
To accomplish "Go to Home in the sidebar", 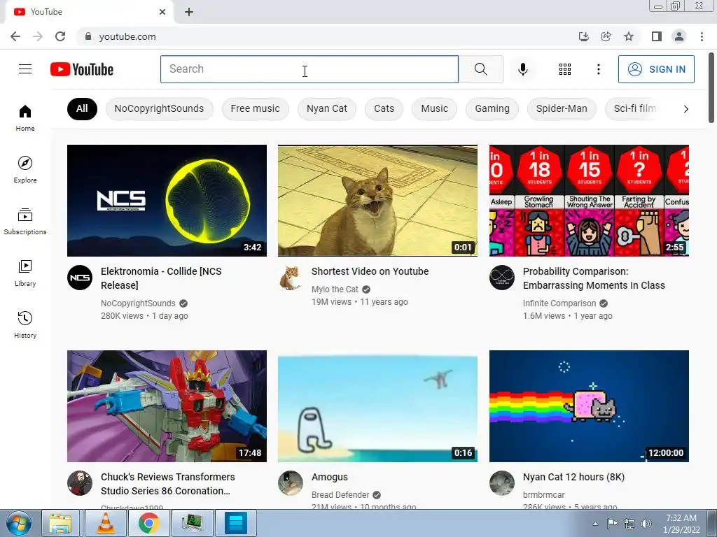I will click(25, 117).
